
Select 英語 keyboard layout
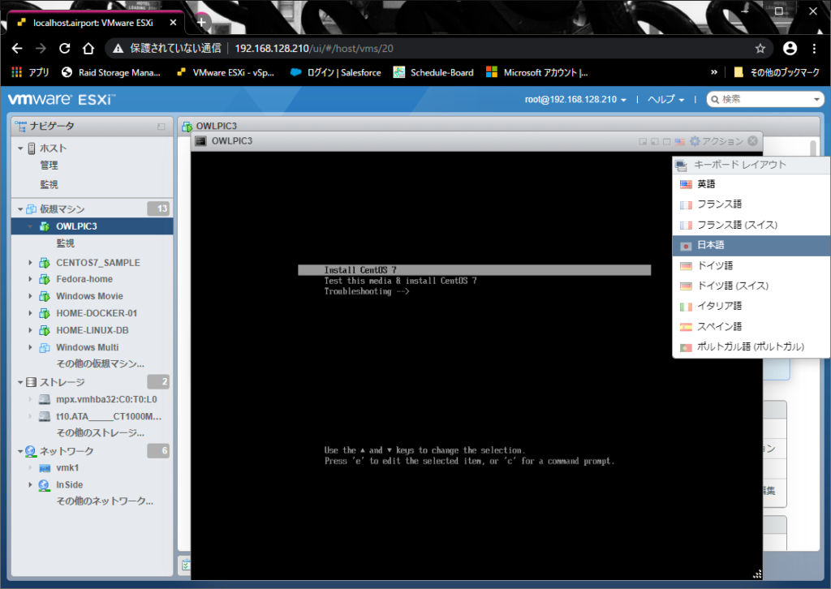click(751, 184)
